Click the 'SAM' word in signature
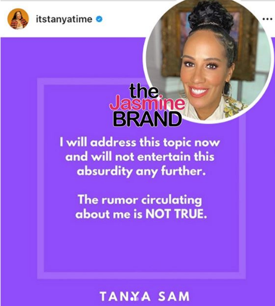The height and width of the screenshot is (306, 275). tap(174, 297)
